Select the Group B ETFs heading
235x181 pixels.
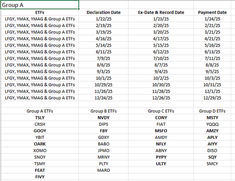pyautogui.click(x=103, y=111)
